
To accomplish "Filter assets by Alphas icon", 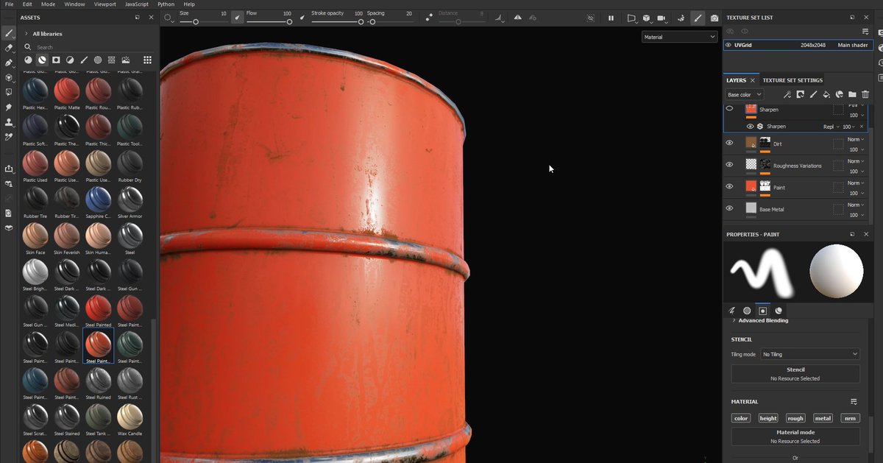I will point(98,60).
